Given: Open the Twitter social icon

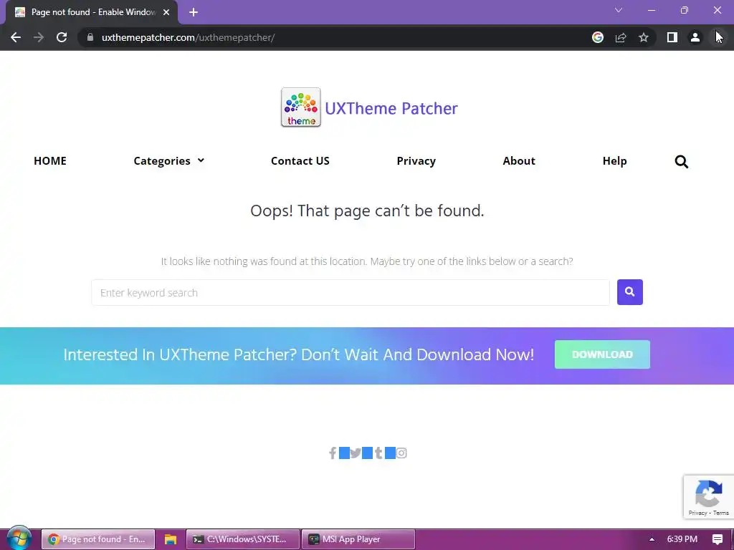Looking at the screenshot, I should point(356,453).
